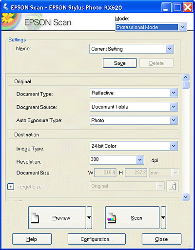Open the Configuration dialog button

pos(97,239)
